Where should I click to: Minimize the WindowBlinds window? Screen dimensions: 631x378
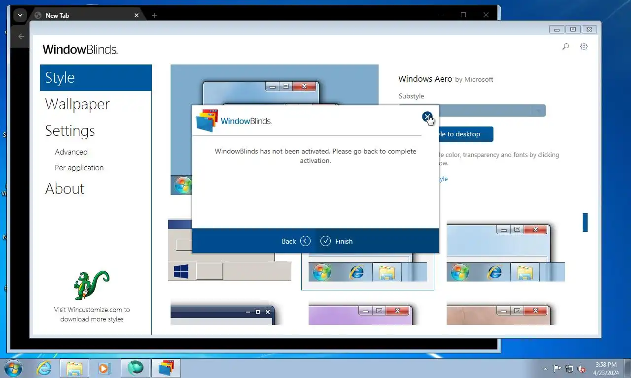click(557, 30)
